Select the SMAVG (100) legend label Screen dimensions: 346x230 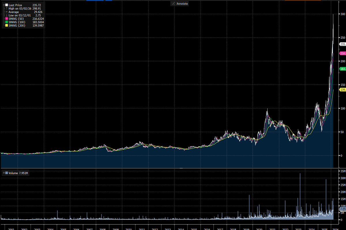[x=17, y=22]
